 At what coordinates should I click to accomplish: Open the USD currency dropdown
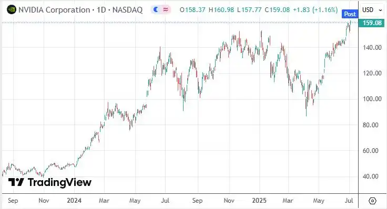point(372,10)
